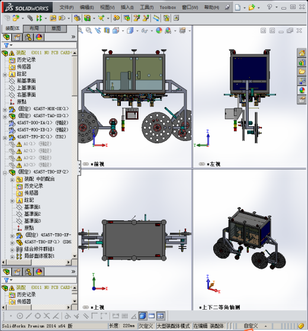Open the FeatureManager design tree tab icon
Image resolution: width=308 pixels, height=331 pixels.
coord(7,37)
